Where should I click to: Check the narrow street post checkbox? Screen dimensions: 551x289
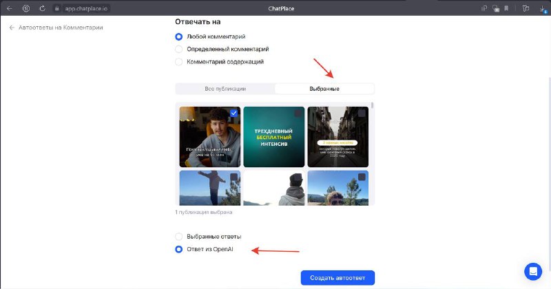pos(362,113)
